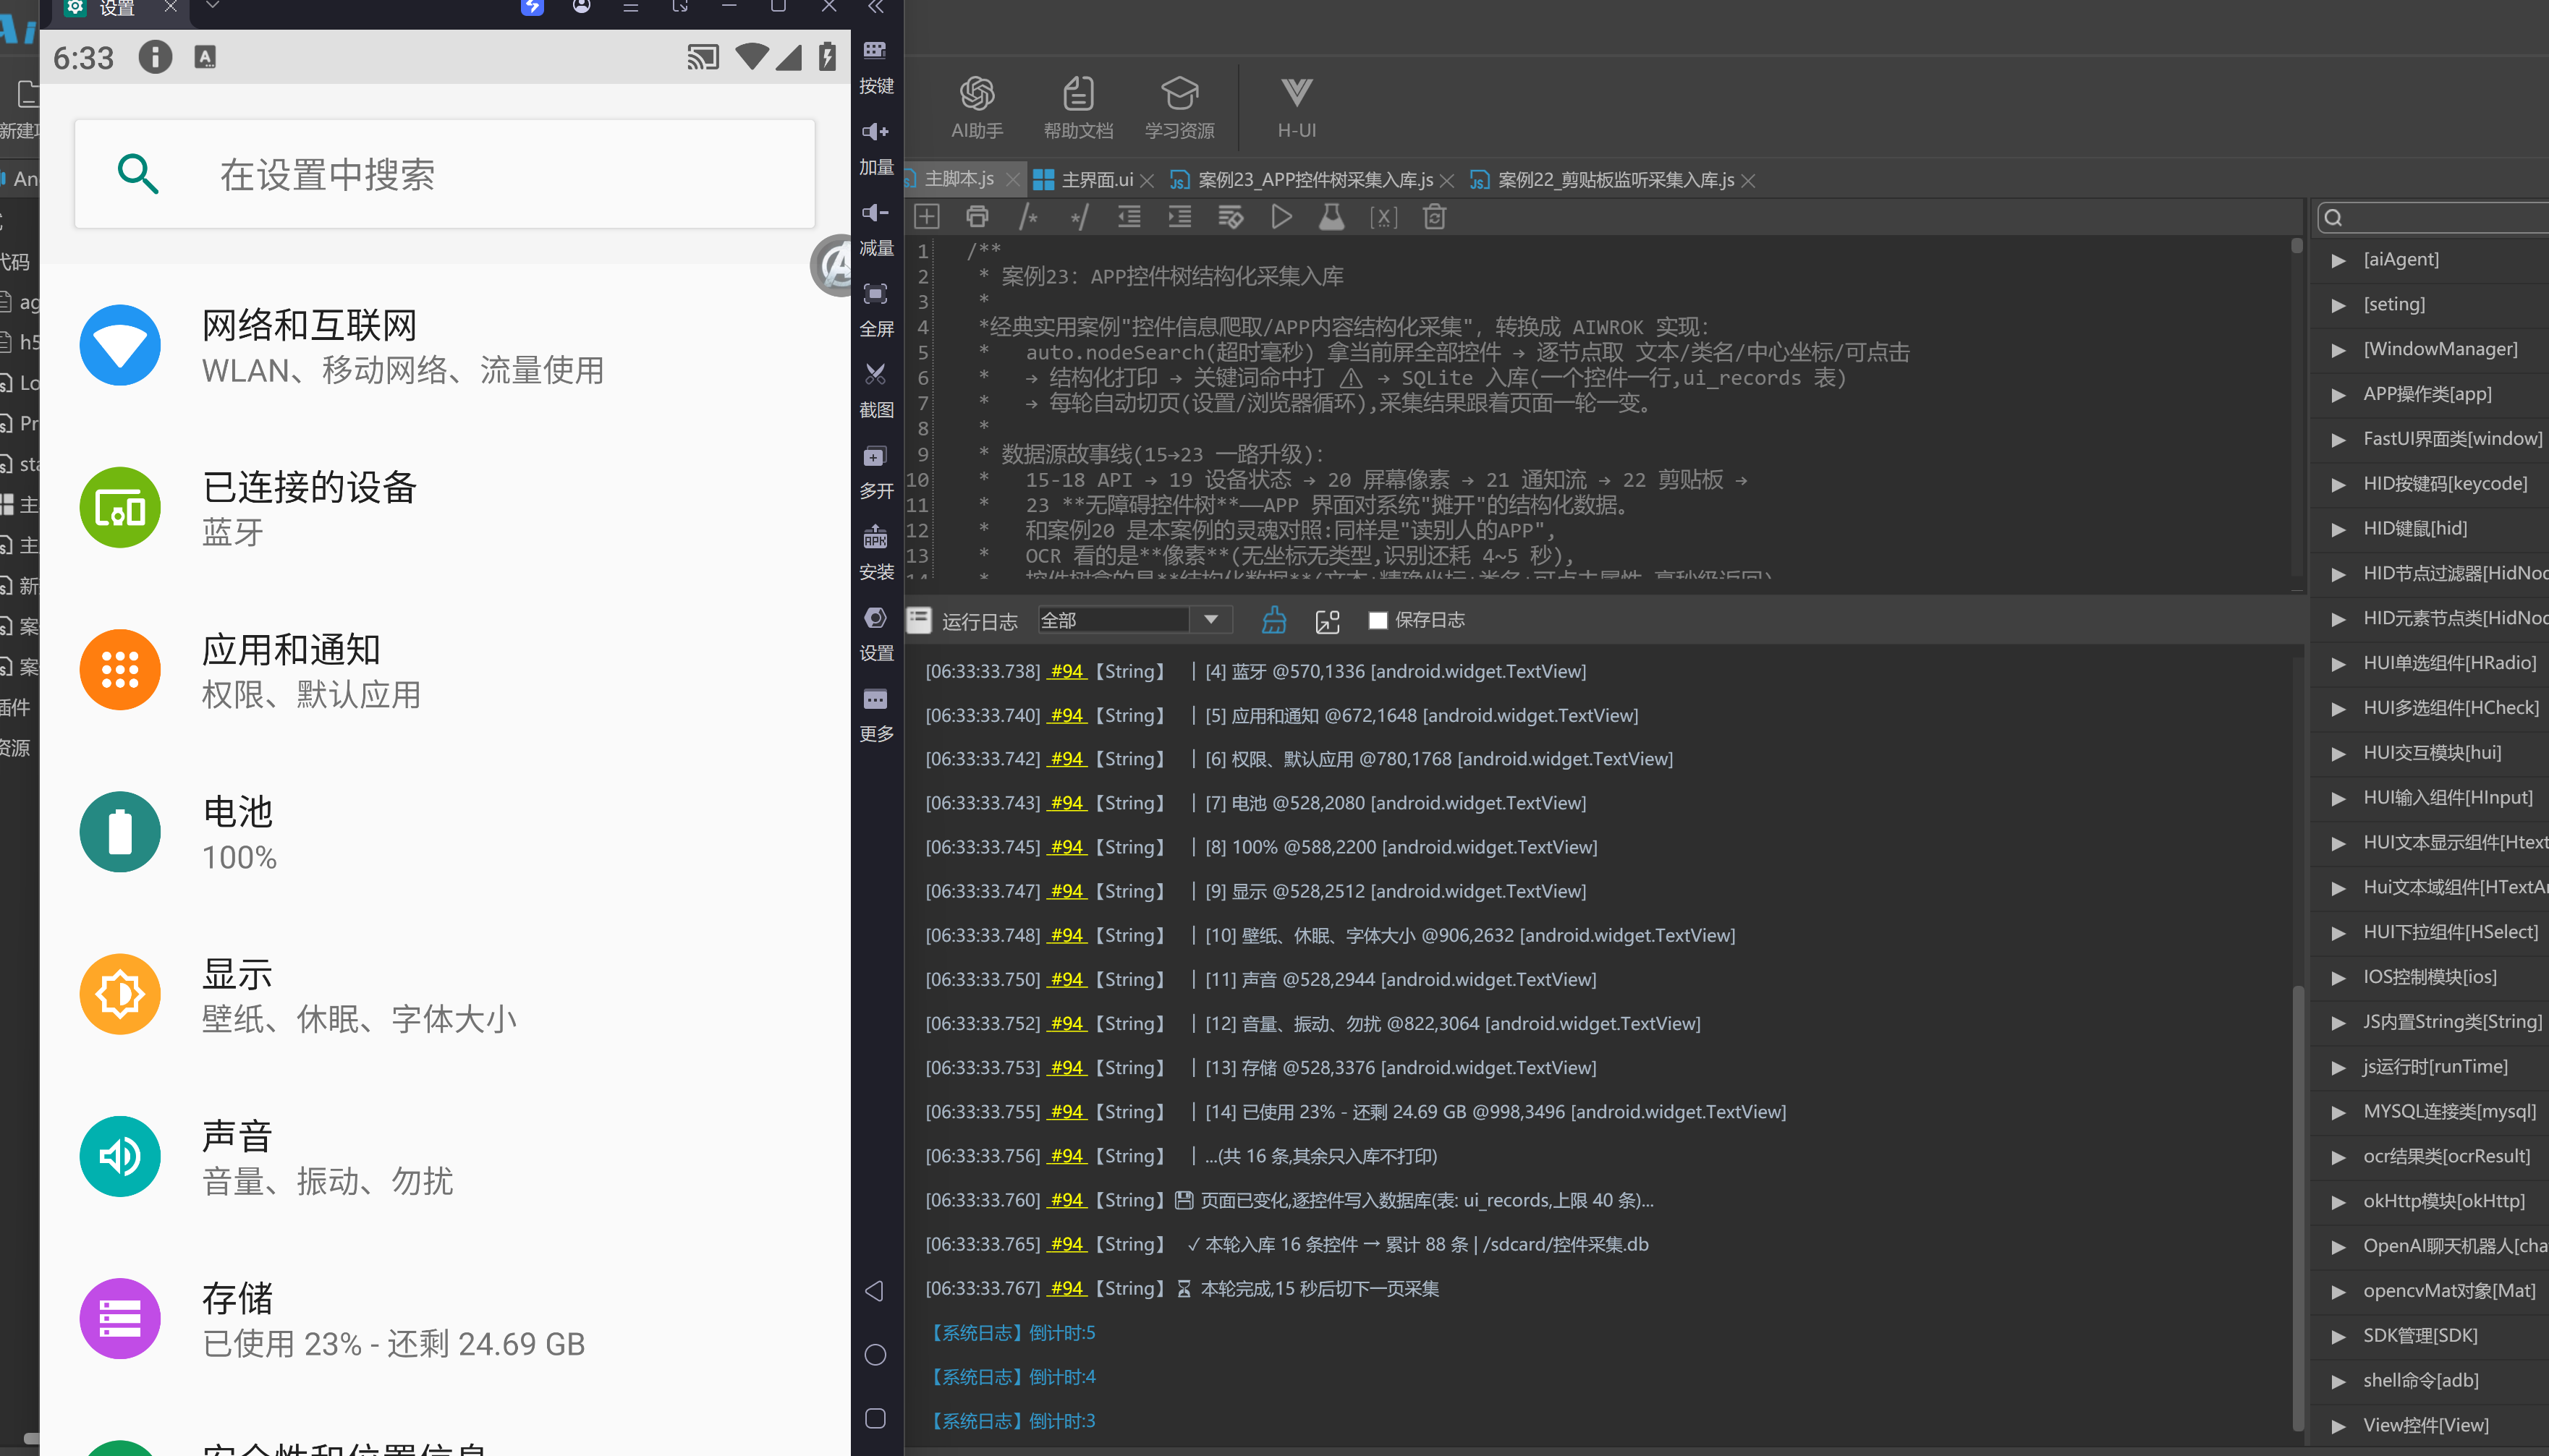2549x1456 pixels.
Task: Click 全屏 fullscreen in emulator sidebar
Action: pyautogui.click(x=876, y=309)
